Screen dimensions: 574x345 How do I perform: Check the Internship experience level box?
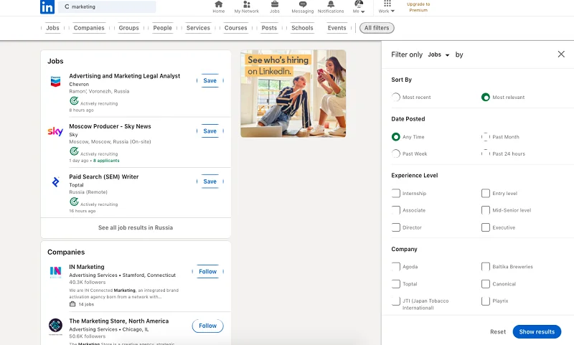396,193
